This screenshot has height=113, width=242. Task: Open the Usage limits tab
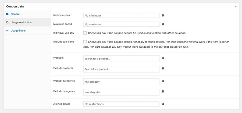[x=18, y=31]
